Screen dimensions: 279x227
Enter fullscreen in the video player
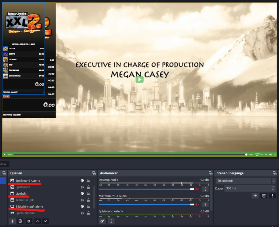point(275,155)
